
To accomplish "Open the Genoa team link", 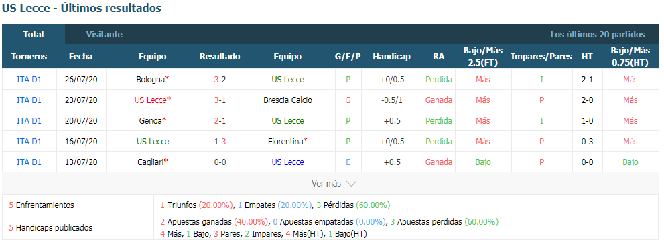I will (150, 121).
